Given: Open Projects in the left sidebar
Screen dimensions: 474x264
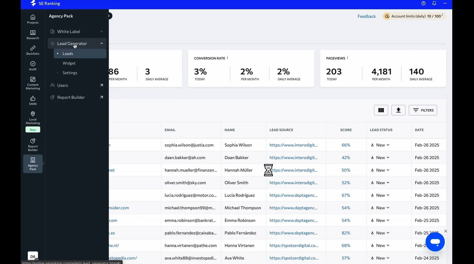Looking at the screenshot, I should 33,19.
